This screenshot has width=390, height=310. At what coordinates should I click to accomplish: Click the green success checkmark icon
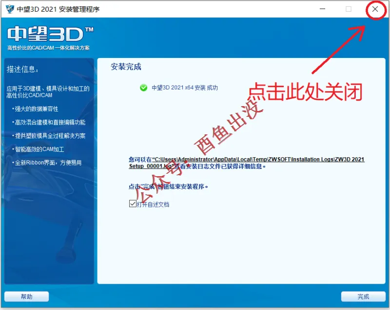[143, 88]
